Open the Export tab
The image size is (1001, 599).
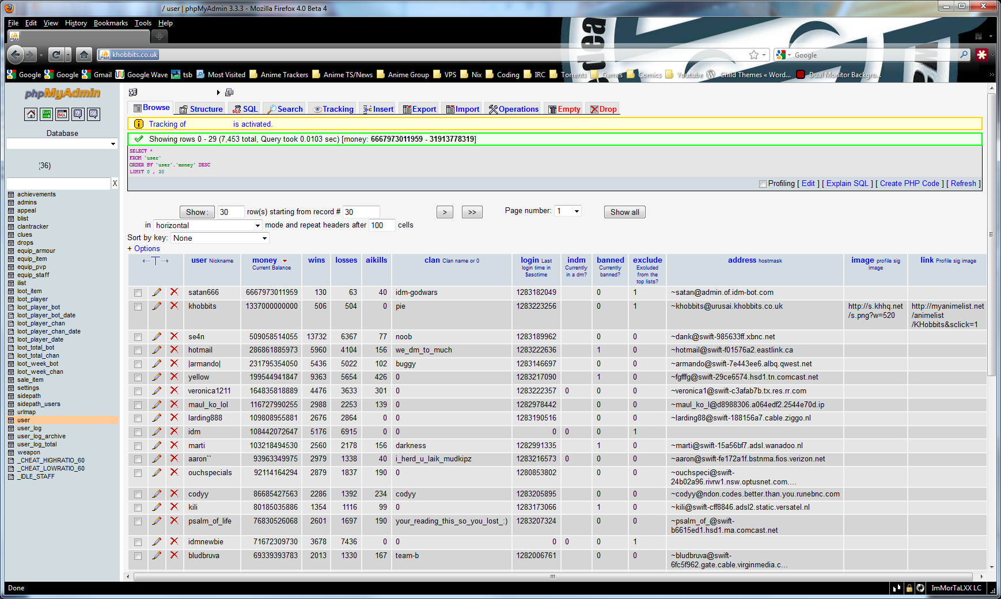click(419, 109)
